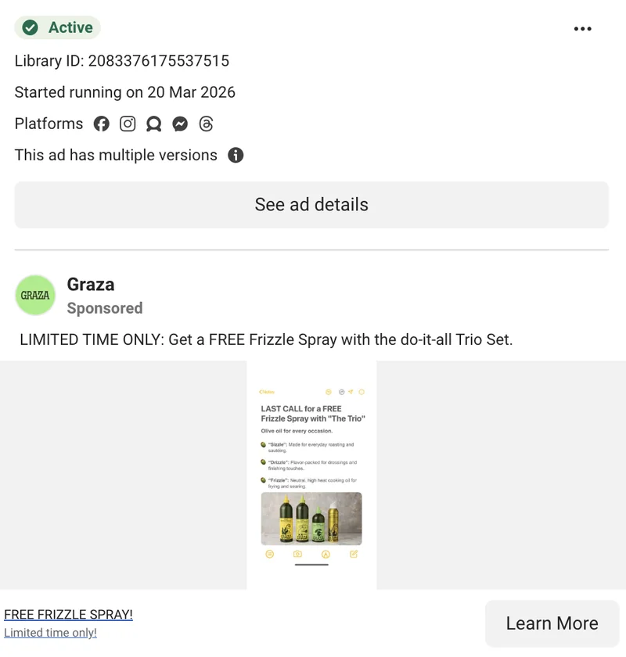Click the Messenger platform icon

coord(180,124)
